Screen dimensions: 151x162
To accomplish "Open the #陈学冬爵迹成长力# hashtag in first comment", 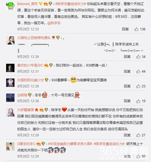I will (x=71, y=4).
